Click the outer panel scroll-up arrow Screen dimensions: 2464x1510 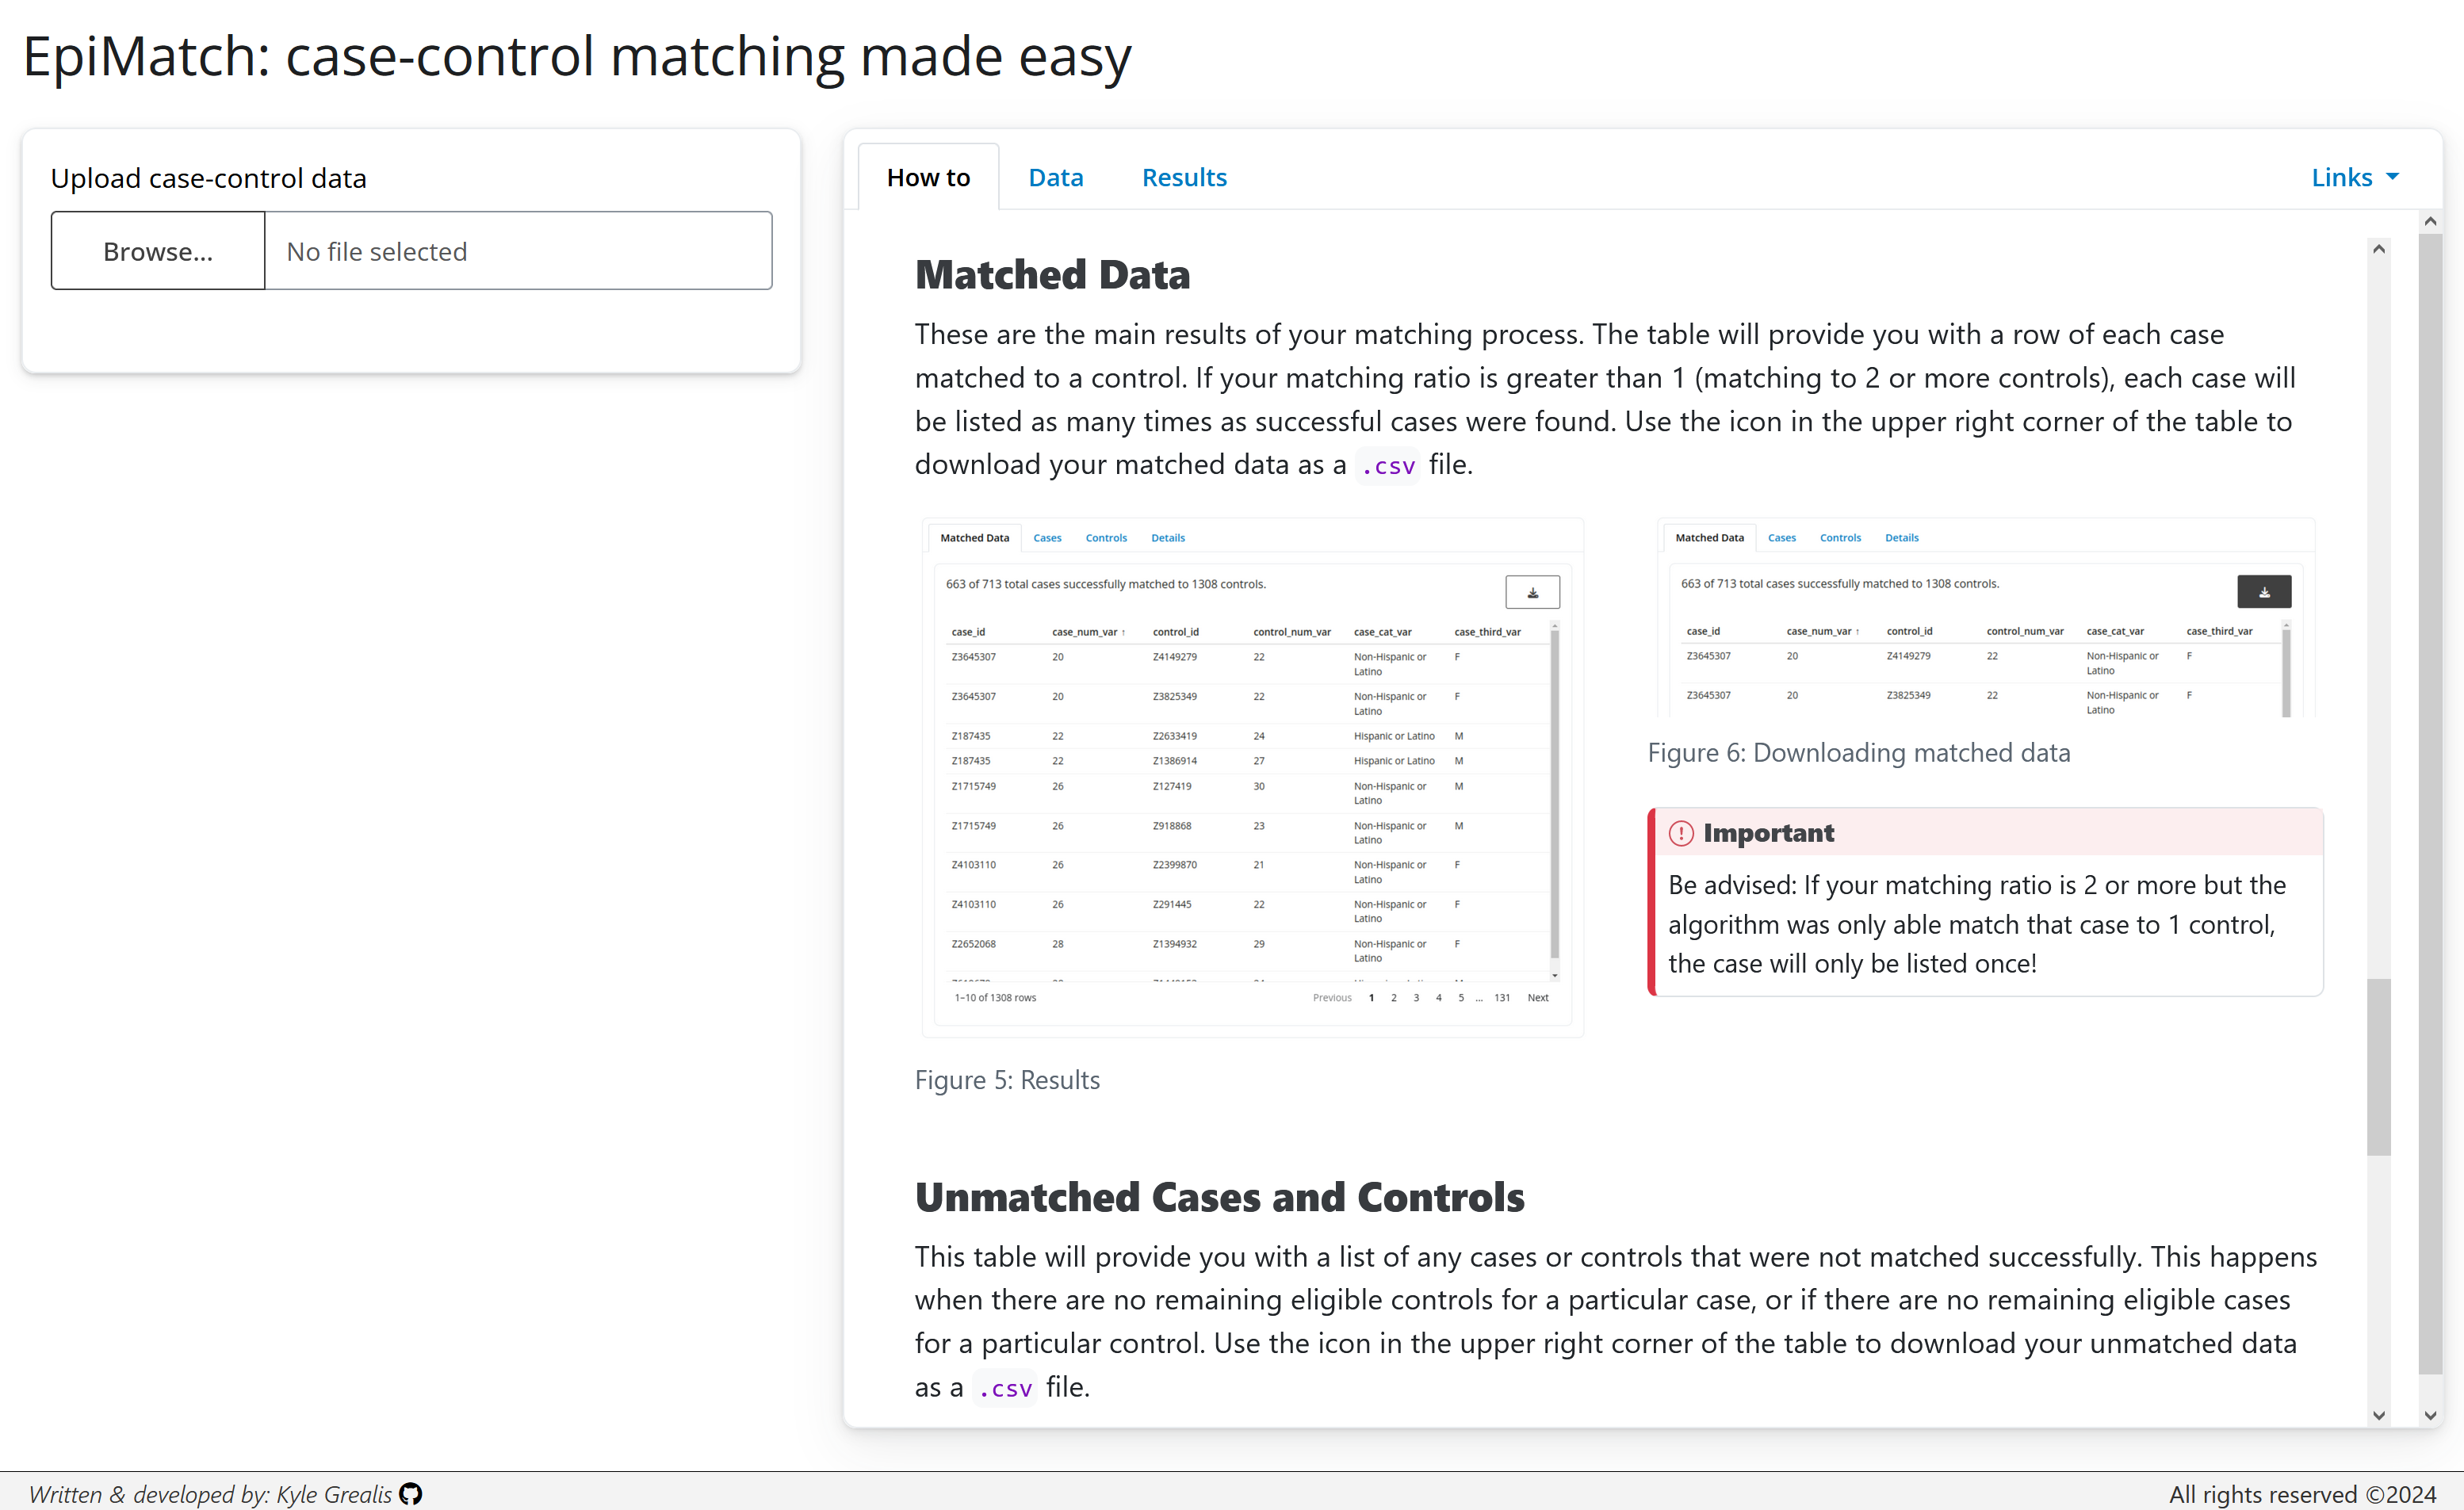tap(2431, 221)
